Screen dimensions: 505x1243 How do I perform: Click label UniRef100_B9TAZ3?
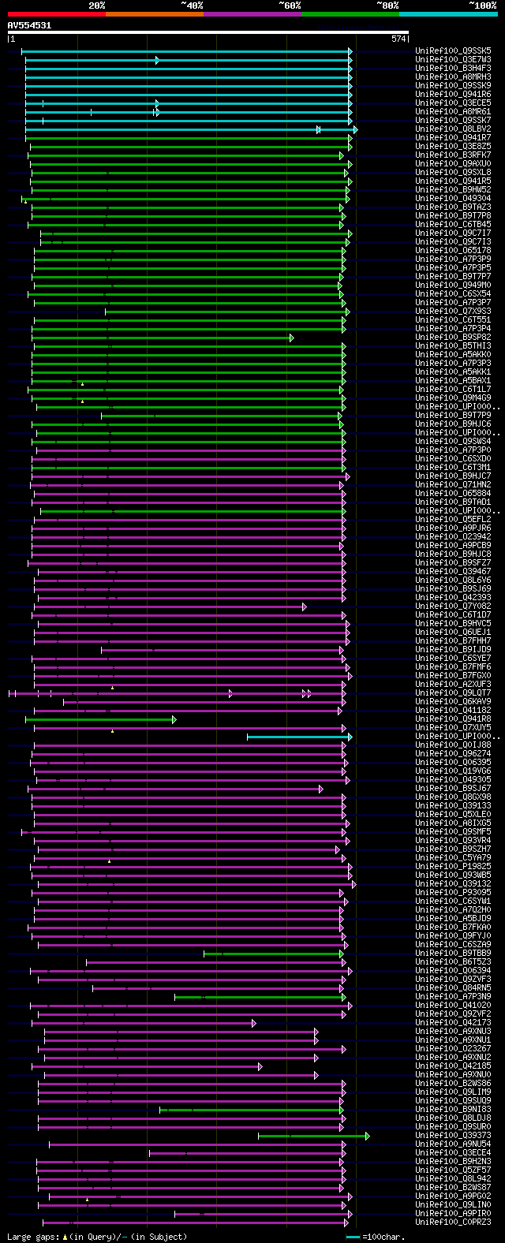pyautogui.click(x=453, y=207)
